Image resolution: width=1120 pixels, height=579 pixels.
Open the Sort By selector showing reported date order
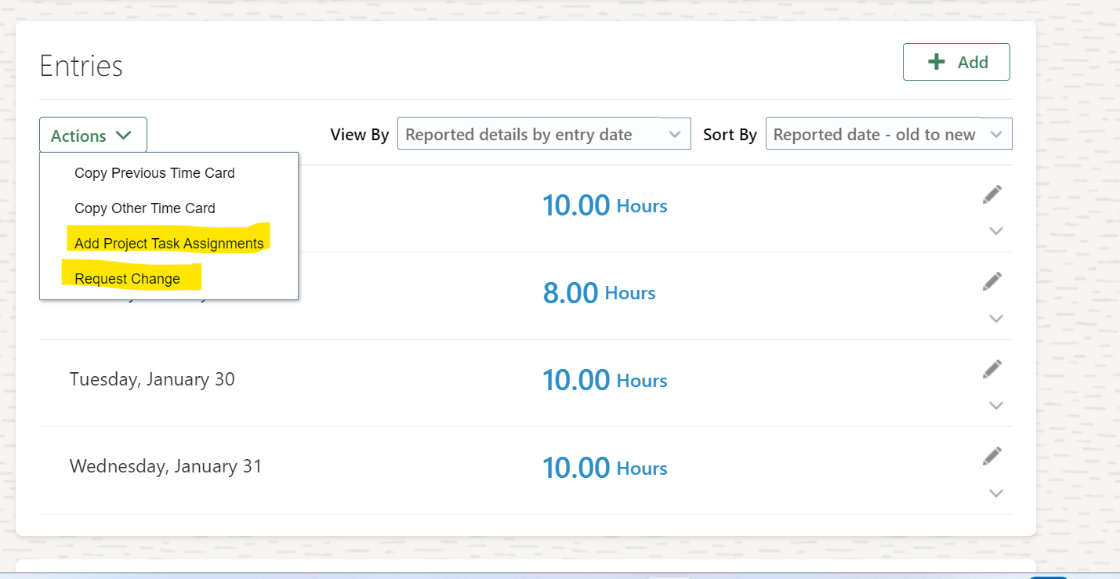tap(888, 134)
